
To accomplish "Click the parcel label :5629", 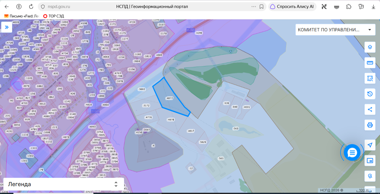I will (x=203, y=142).
